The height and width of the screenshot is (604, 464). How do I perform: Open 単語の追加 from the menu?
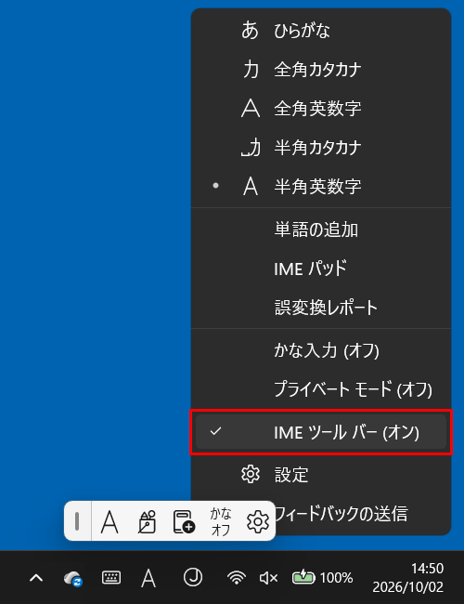[321, 230]
